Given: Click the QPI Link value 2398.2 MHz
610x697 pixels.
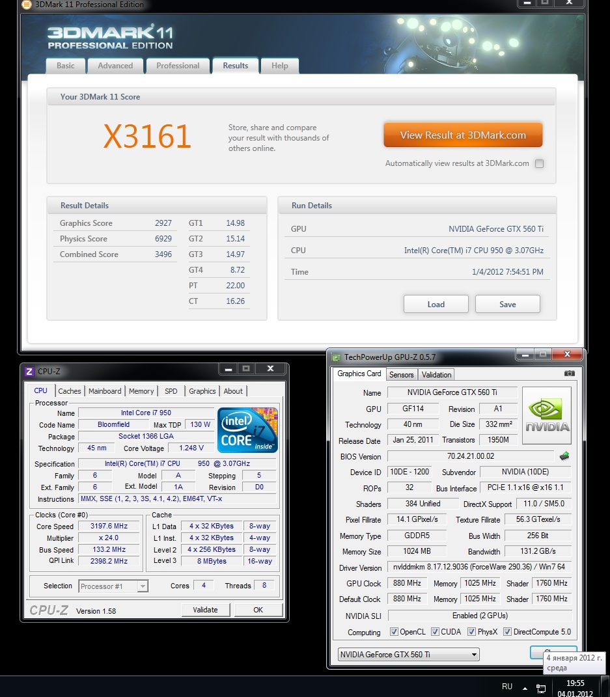Looking at the screenshot, I should tap(109, 561).
